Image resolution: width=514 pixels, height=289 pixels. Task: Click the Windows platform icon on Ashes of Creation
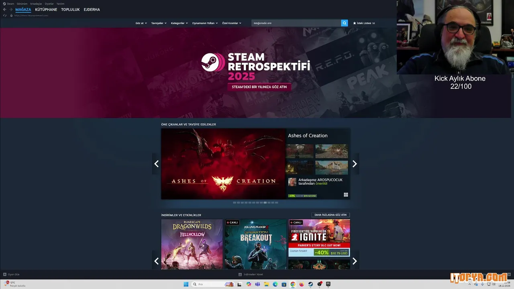click(346, 195)
